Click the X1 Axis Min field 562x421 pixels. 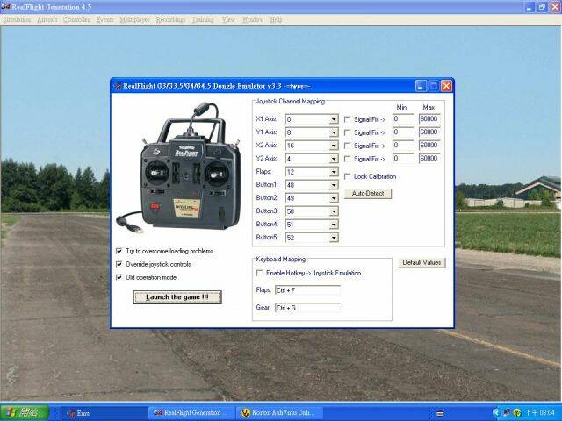pyautogui.click(x=403, y=119)
